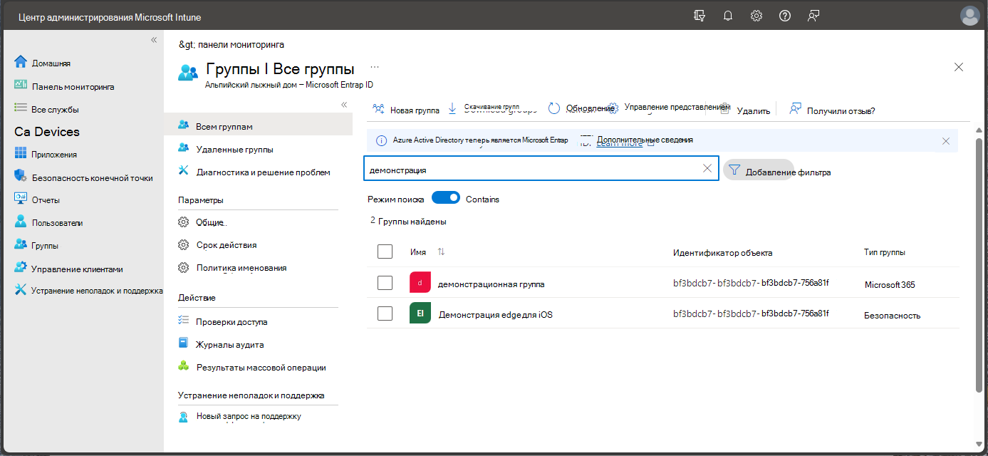
Task: Click Удалить in the toolbar
Action: coord(745,110)
